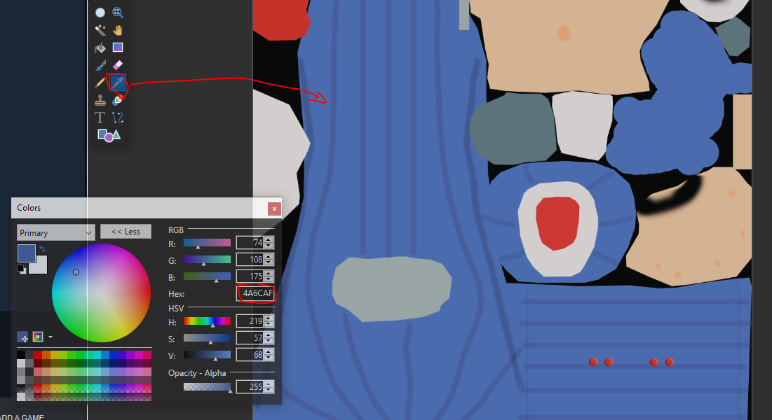Click the Saturation slider

(x=207, y=338)
